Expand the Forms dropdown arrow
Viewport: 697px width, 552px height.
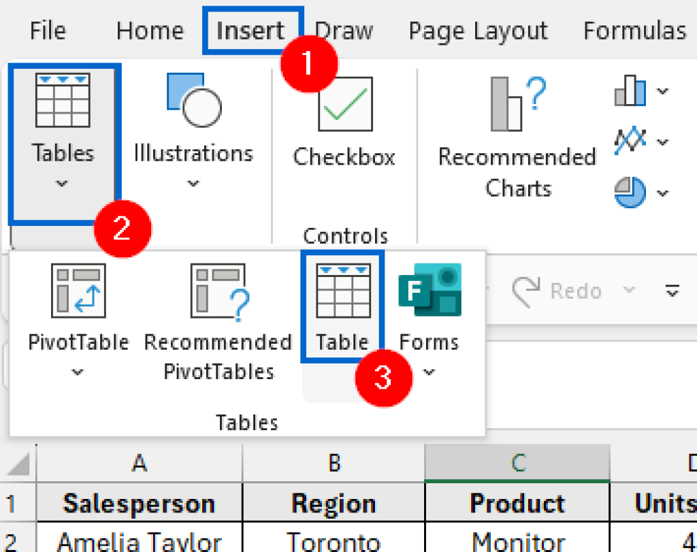tap(429, 372)
